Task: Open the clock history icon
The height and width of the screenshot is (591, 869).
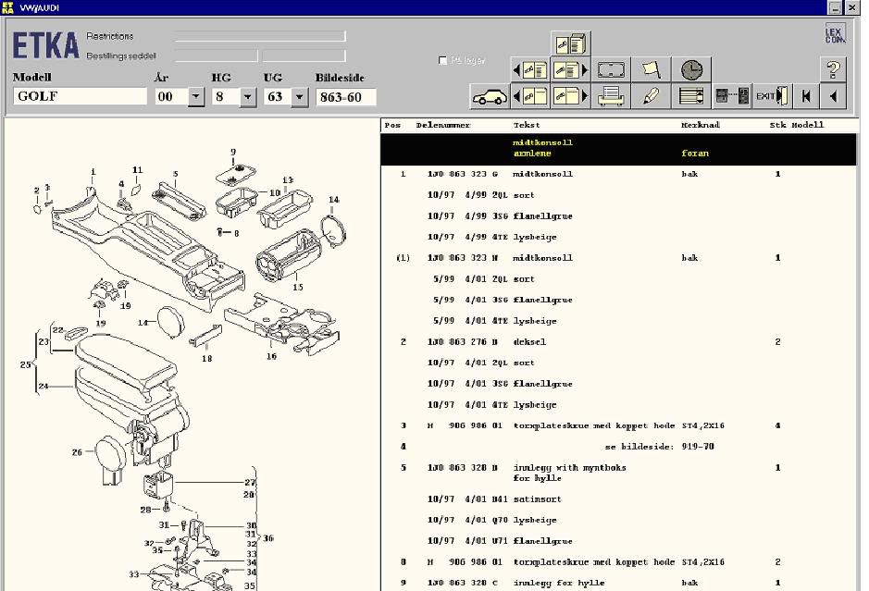Action: coord(691,70)
